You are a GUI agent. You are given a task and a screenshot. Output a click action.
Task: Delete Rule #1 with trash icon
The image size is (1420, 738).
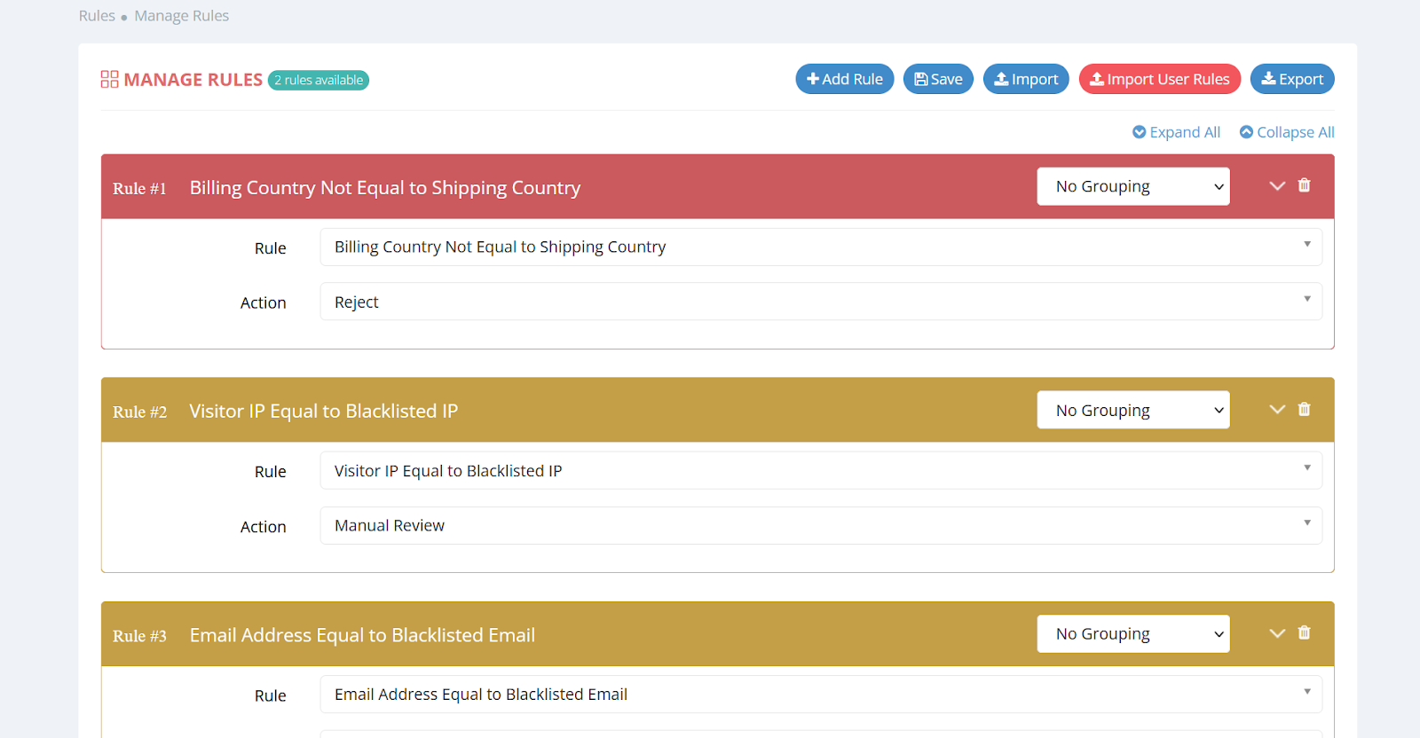pos(1304,185)
